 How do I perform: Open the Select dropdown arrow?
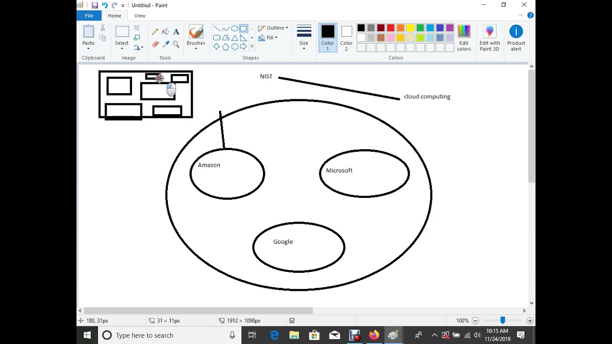click(x=122, y=49)
